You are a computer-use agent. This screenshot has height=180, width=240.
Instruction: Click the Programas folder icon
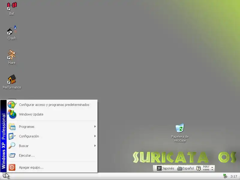[12, 127]
